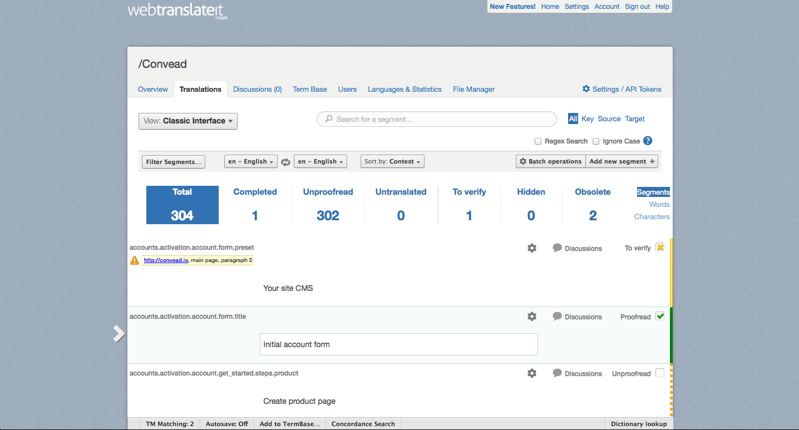This screenshot has width=799, height=430.
Task: Open the View: Classic Interface dropdown
Action: point(188,121)
